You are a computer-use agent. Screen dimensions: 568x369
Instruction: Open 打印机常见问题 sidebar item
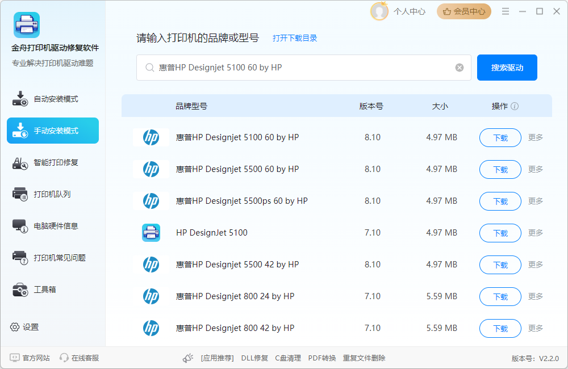coord(53,258)
